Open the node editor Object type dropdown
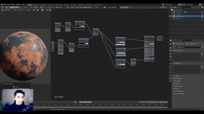Screen dimensions: 204x114 tap(61, 7)
